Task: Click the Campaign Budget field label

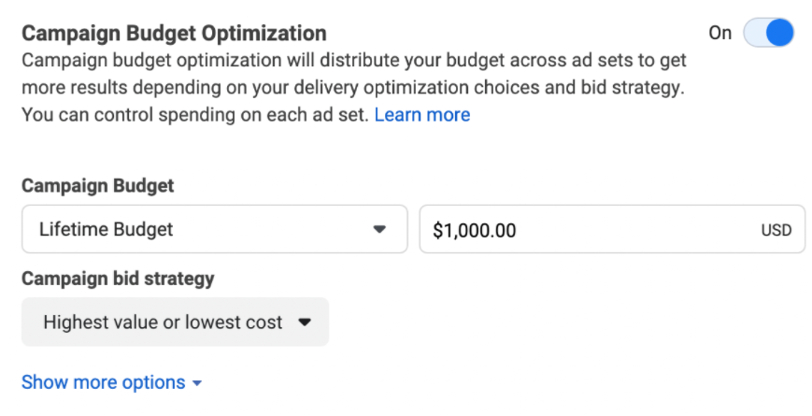Action: tap(98, 185)
